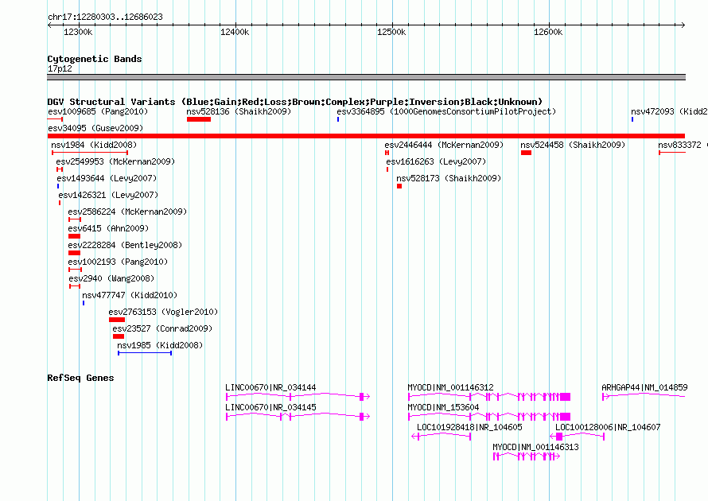Click red bar under esv2763153 (Vogler2010)

tap(117, 320)
